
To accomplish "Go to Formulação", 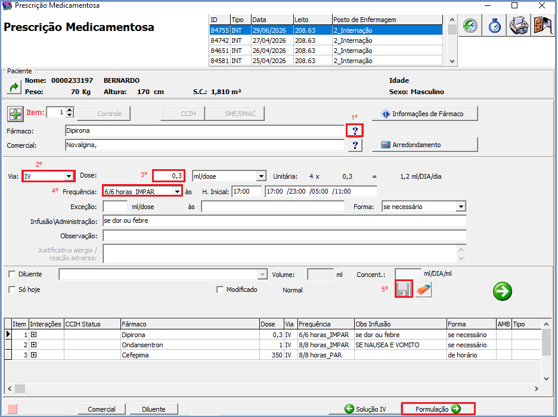I will [x=438, y=409].
